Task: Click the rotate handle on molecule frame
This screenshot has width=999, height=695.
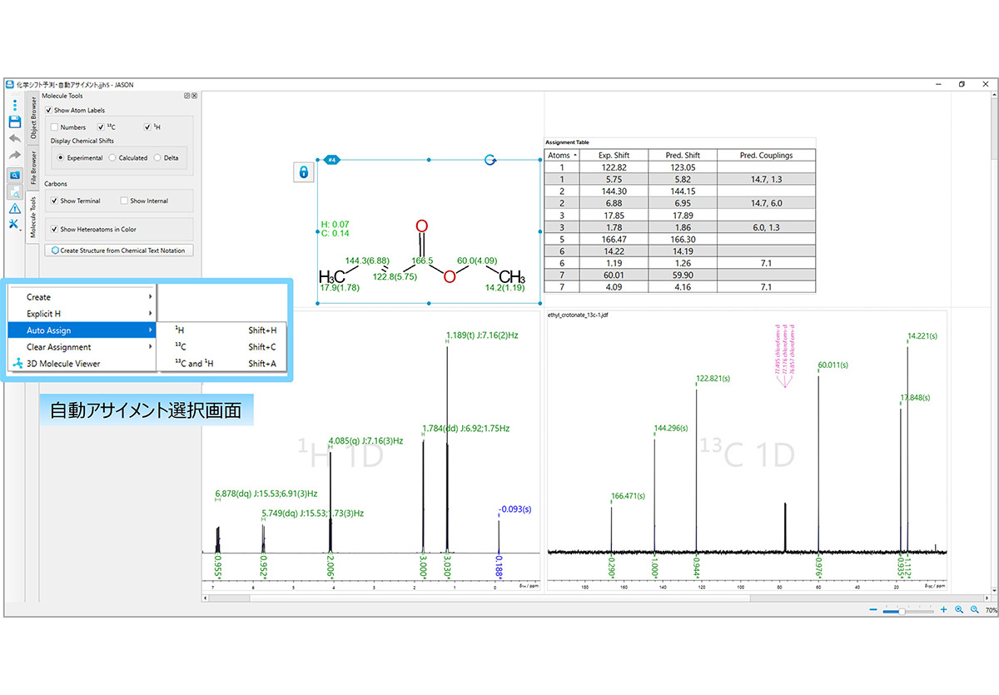Action: (x=490, y=159)
